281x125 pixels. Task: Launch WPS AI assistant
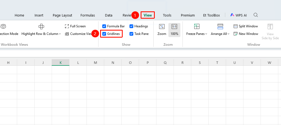[x=238, y=15]
